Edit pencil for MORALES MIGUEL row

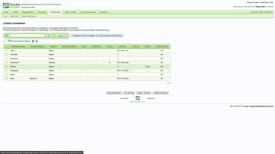(x=6, y=62)
